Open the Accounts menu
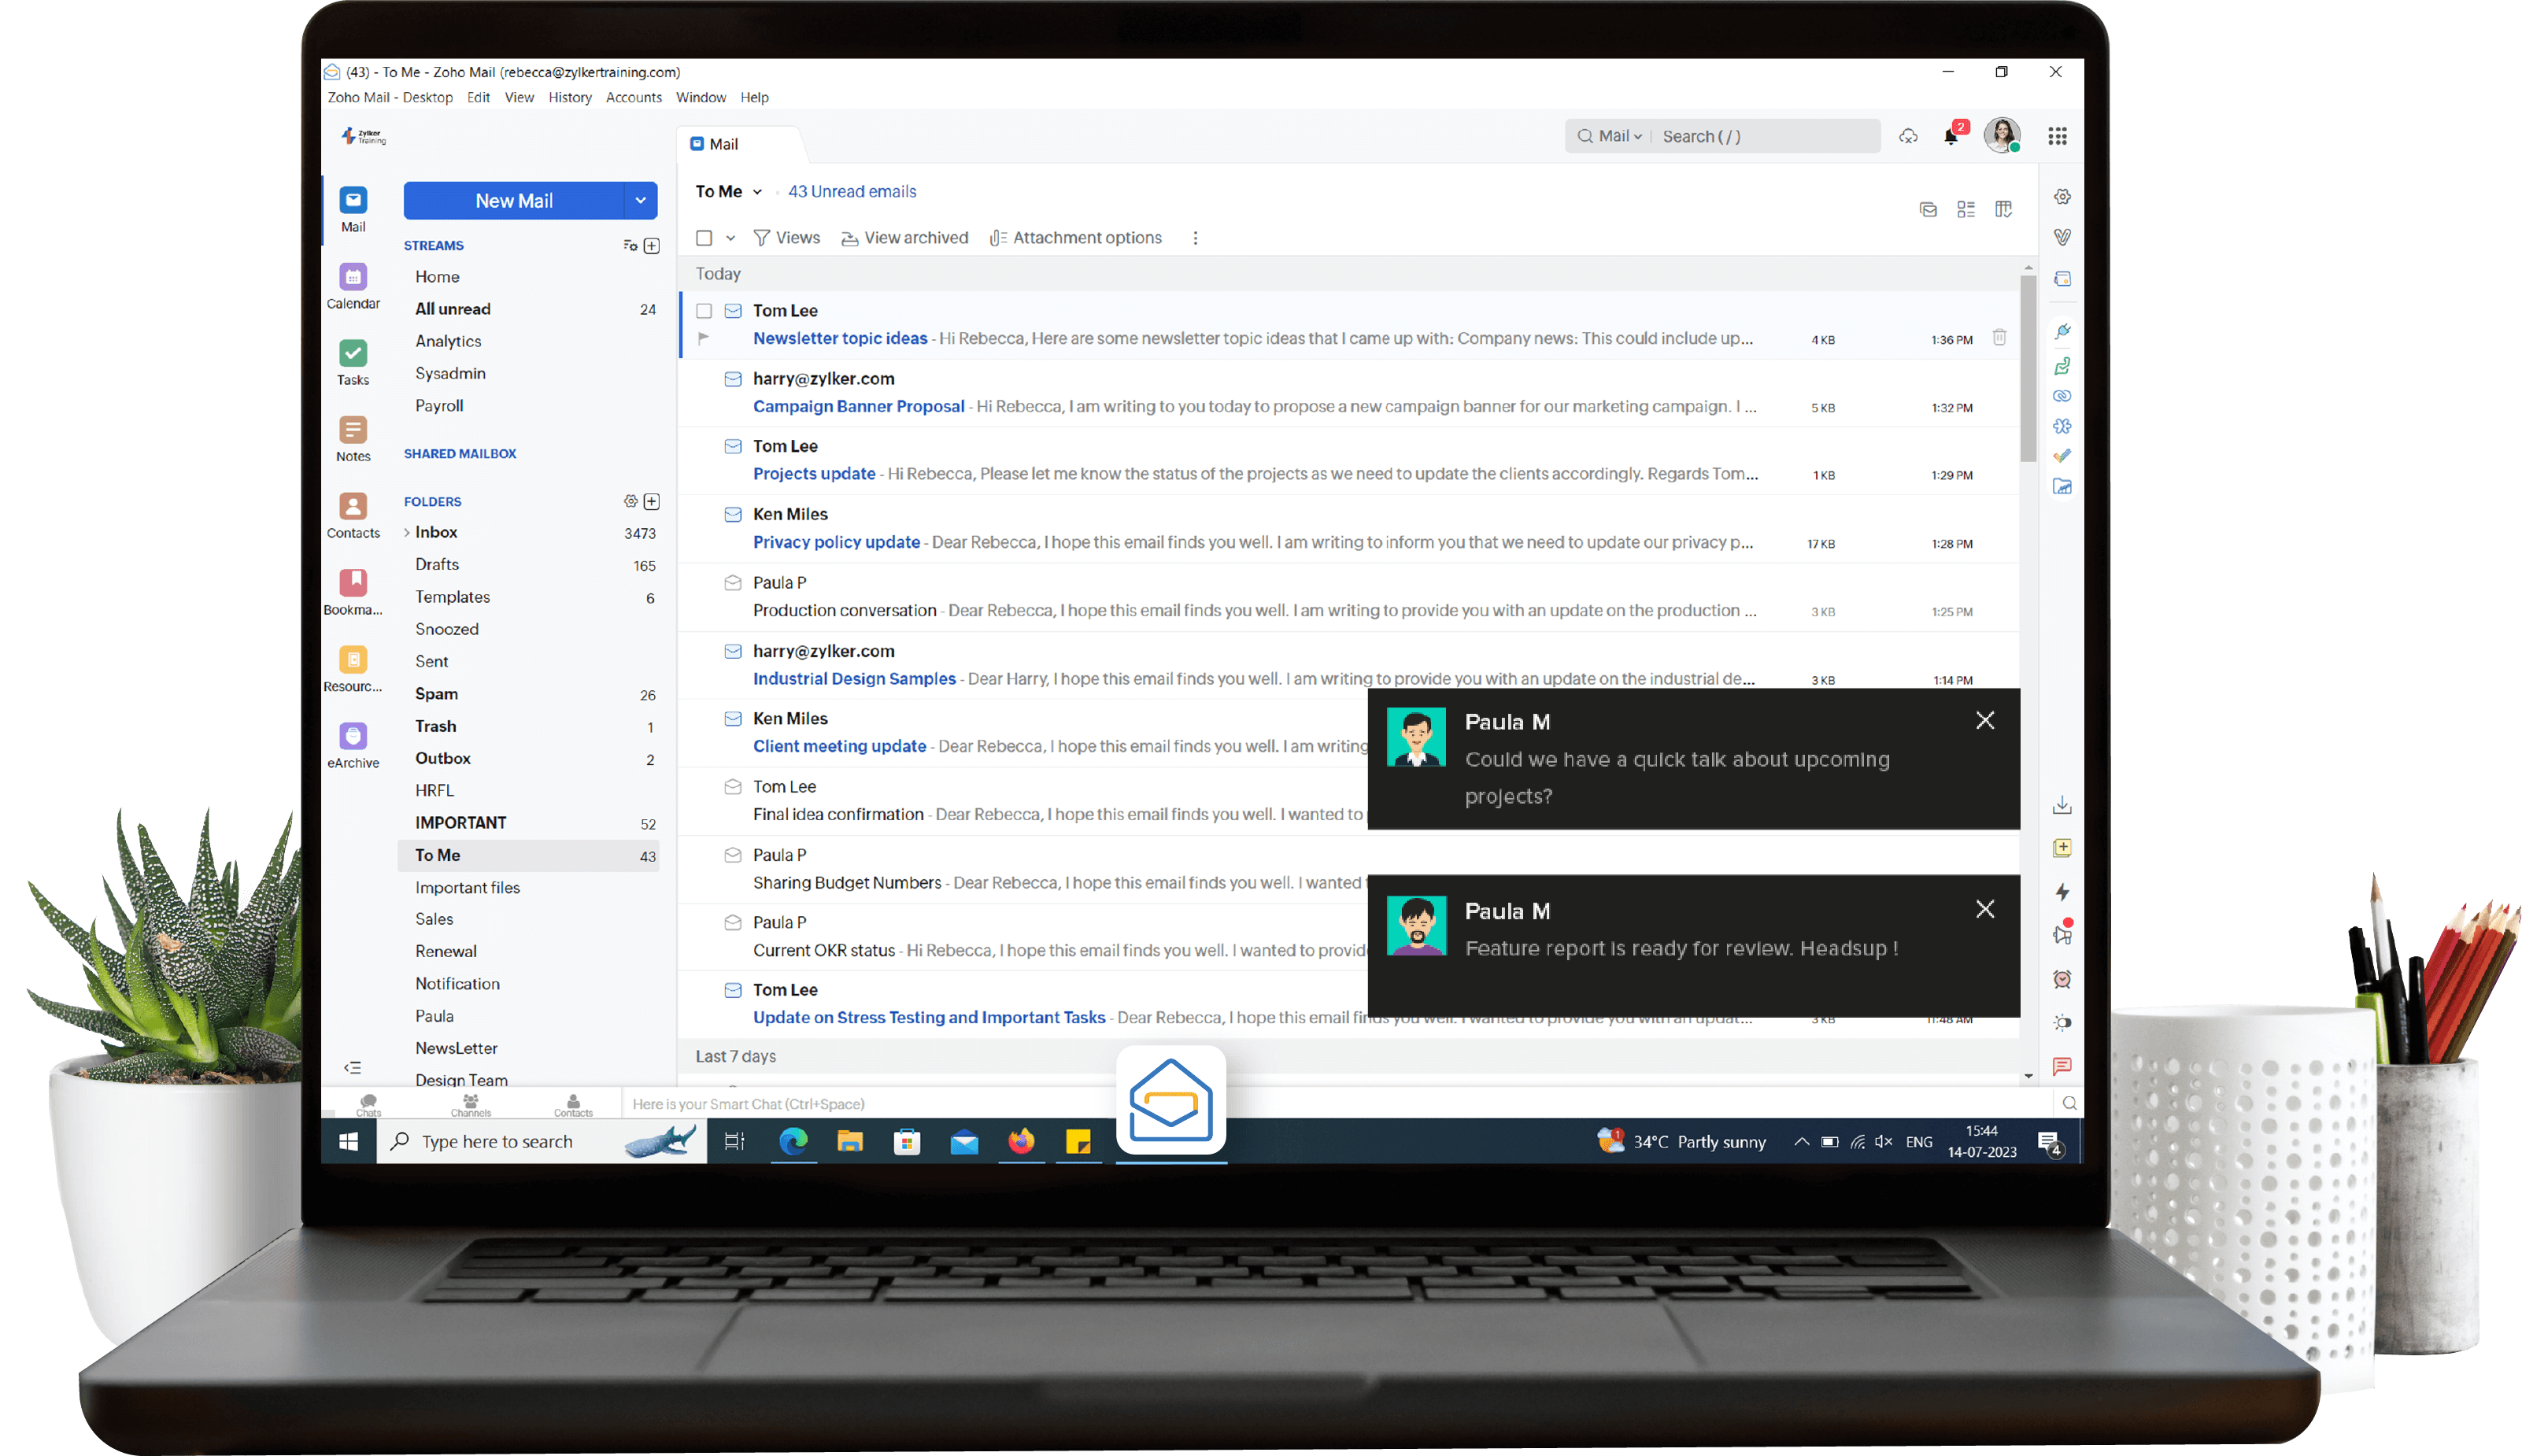 click(634, 97)
